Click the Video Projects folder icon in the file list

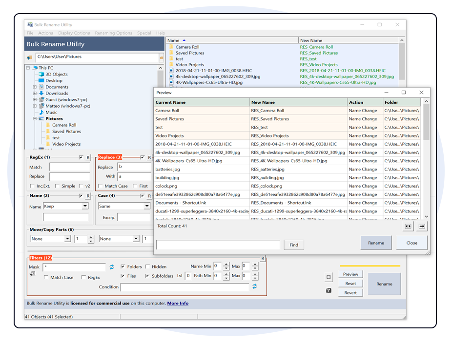tap(171, 64)
